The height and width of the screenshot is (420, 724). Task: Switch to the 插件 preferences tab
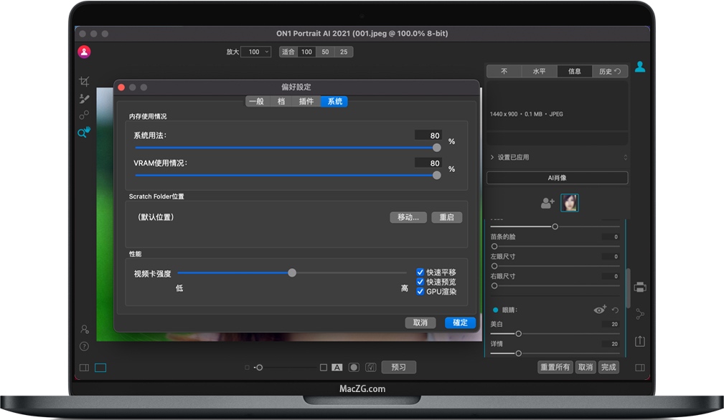pos(306,102)
